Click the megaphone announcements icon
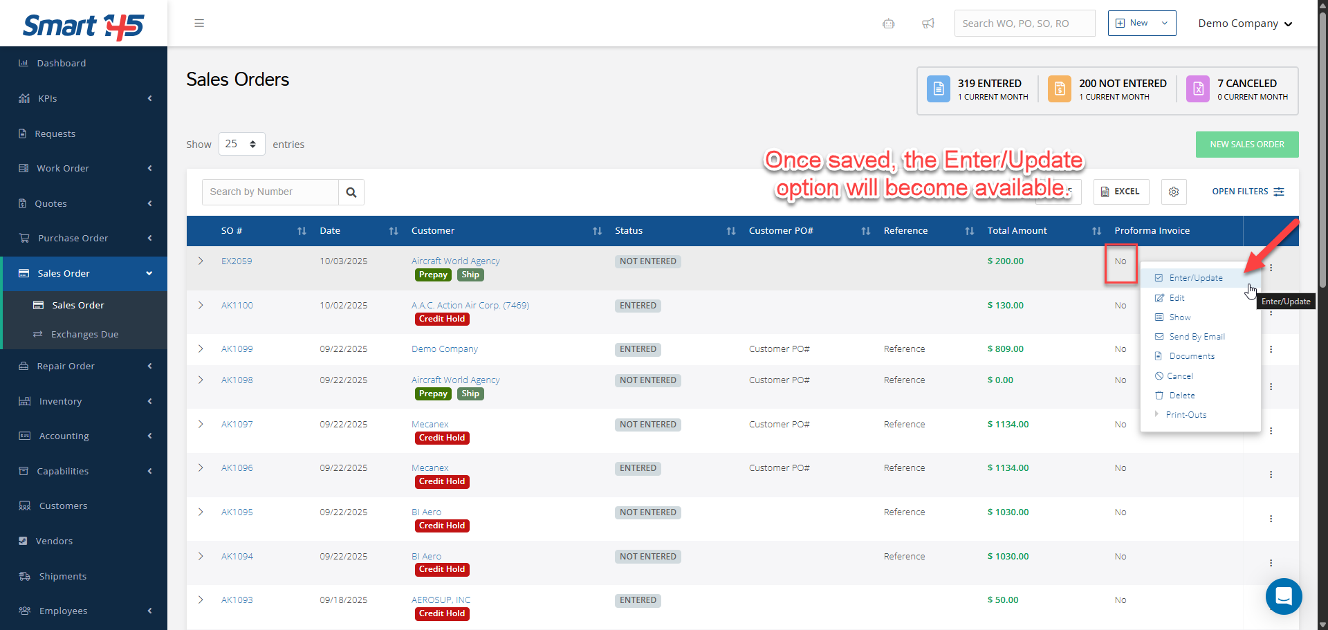 [928, 24]
